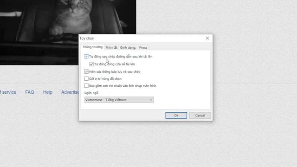Open the FAQ link on webpage
The image size is (297, 167).
[x=30, y=92]
